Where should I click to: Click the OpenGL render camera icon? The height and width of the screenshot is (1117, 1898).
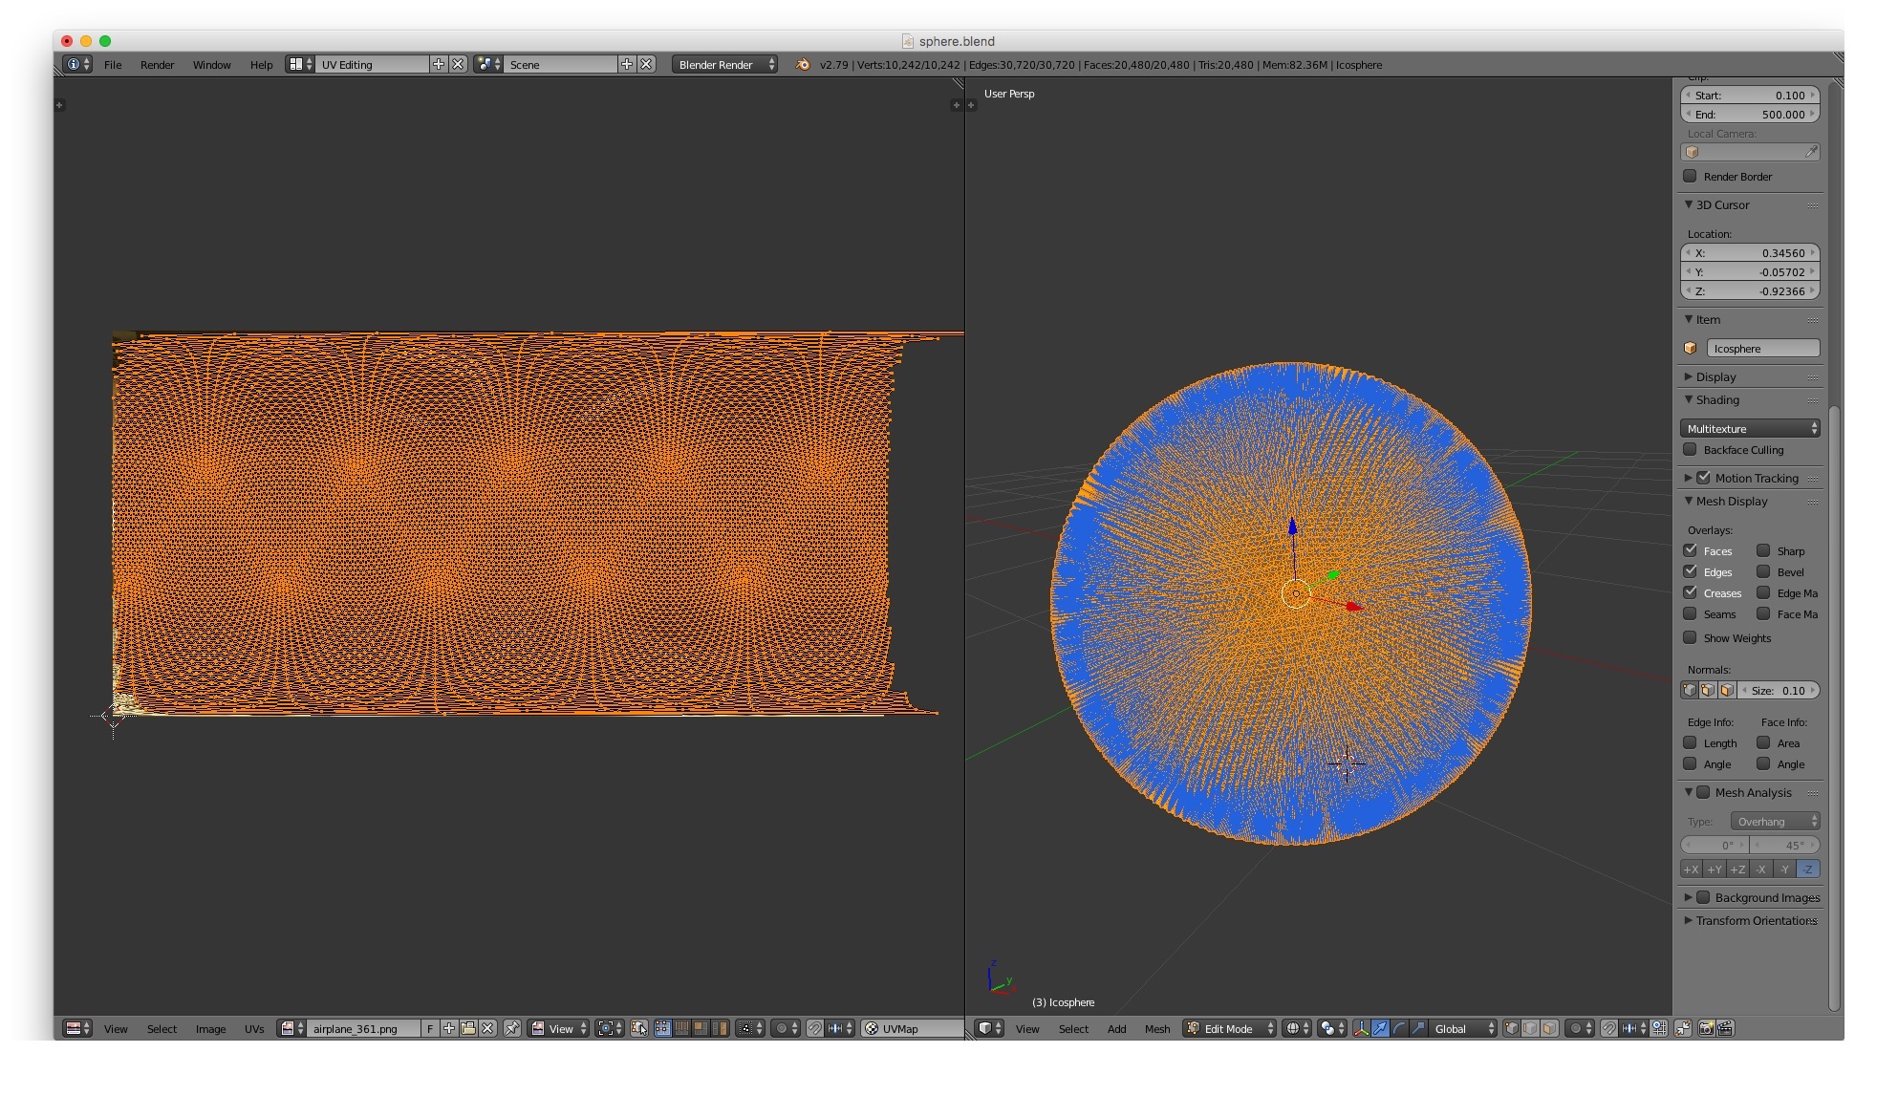pyautogui.click(x=1706, y=1029)
